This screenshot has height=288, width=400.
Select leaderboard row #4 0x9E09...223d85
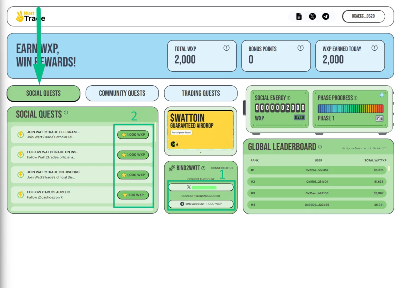[317, 205]
